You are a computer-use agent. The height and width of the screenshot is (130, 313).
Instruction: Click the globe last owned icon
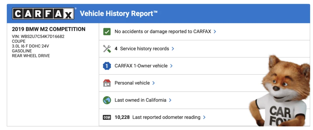107,100
